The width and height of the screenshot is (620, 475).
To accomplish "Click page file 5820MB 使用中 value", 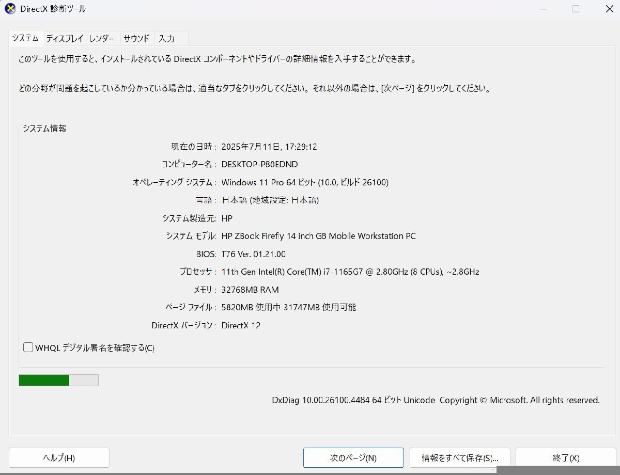I will point(288,307).
